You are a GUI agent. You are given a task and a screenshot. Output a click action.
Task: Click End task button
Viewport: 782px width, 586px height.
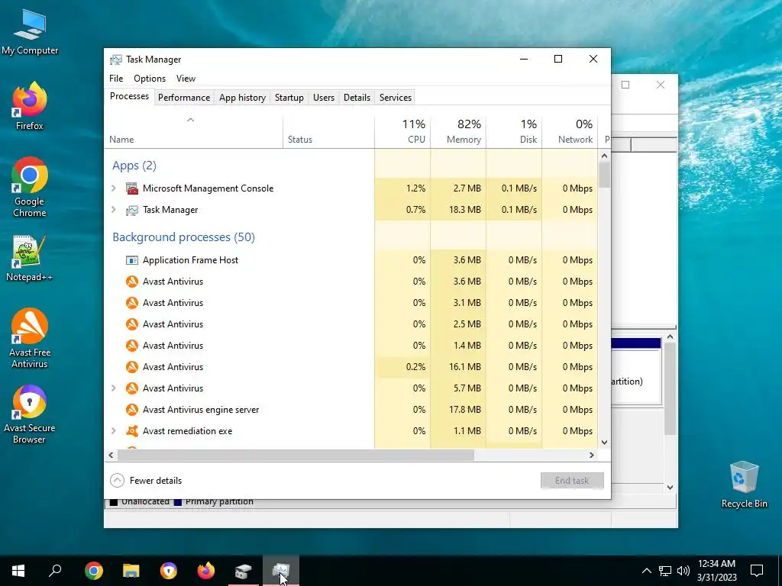coord(572,481)
